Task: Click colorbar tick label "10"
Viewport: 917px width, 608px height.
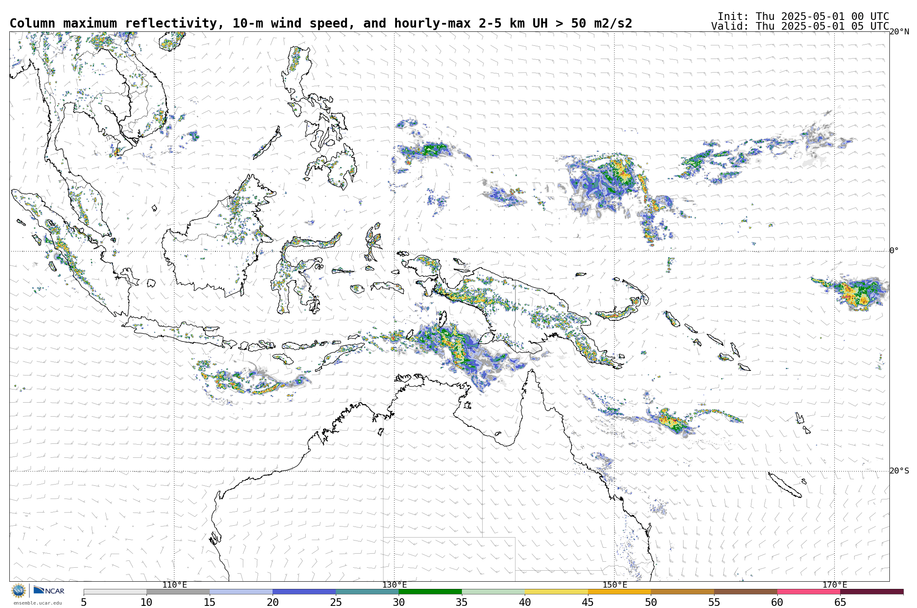Action: 146,602
